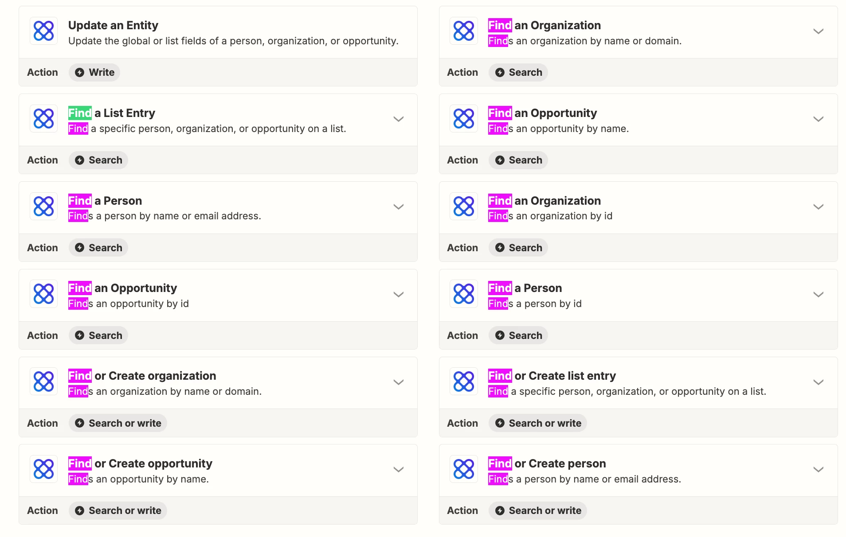Click 'Find an Organization' title above 'by id' description

coord(544,201)
